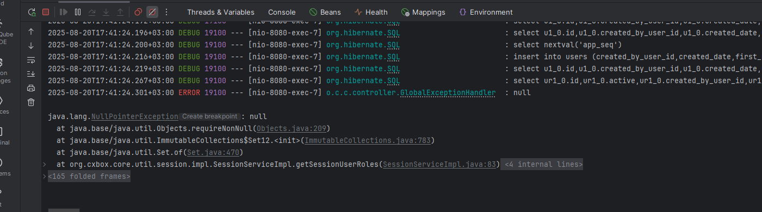762x212 pixels.
Task: Click "ImmutableCollections$Set12.<init>" text
Action: pos(228,140)
